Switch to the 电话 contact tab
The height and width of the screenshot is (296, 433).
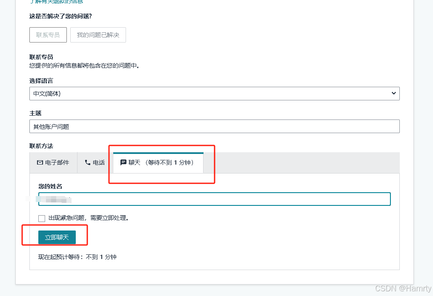95,163
